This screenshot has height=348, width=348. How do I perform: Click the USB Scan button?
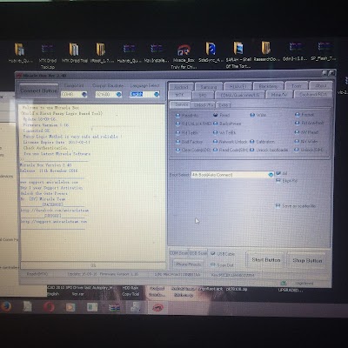click(x=198, y=253)
